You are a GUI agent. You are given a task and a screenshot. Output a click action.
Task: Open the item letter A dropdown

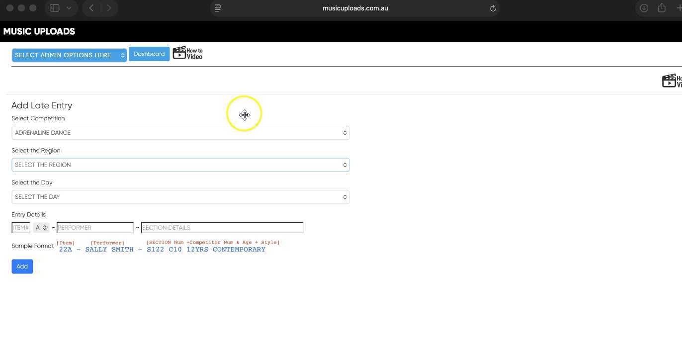tap(41, 228)
